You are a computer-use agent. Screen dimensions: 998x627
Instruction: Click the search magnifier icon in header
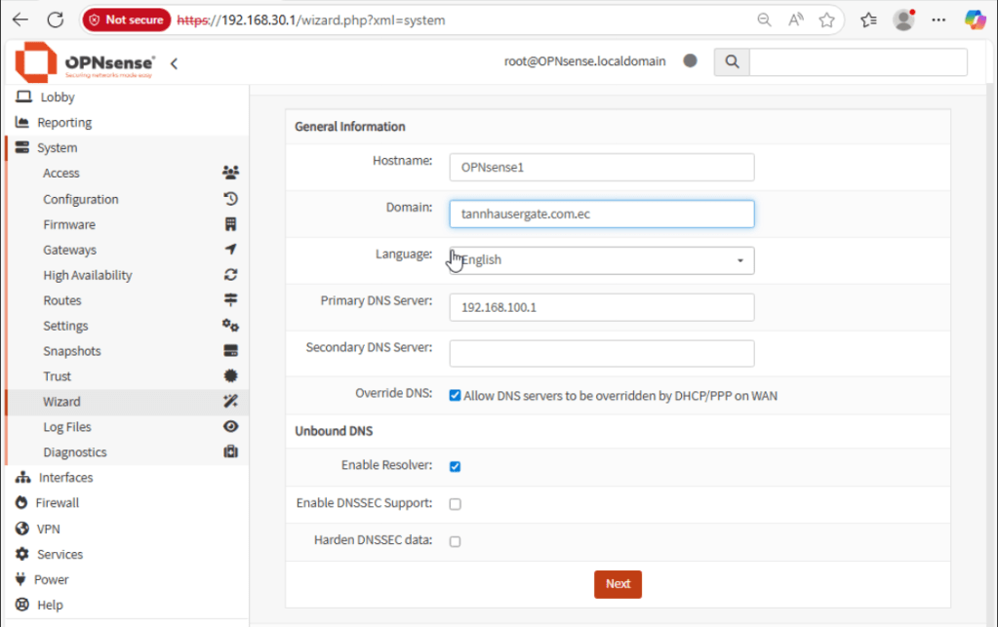point(730,62)
